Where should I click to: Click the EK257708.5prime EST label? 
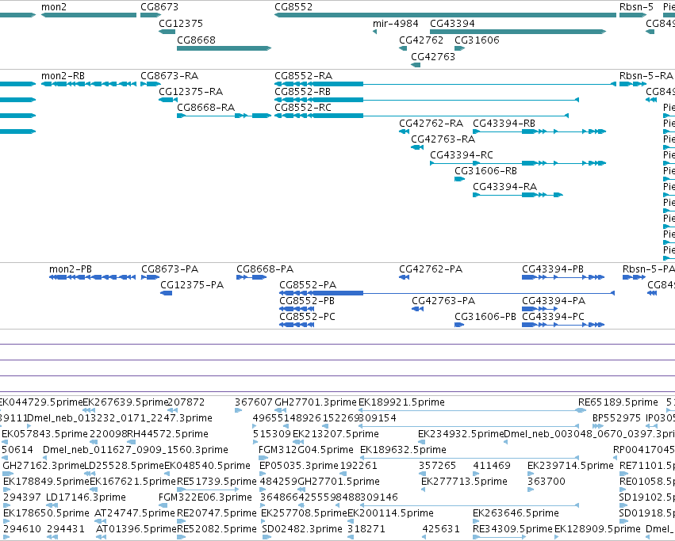(304, 513)
